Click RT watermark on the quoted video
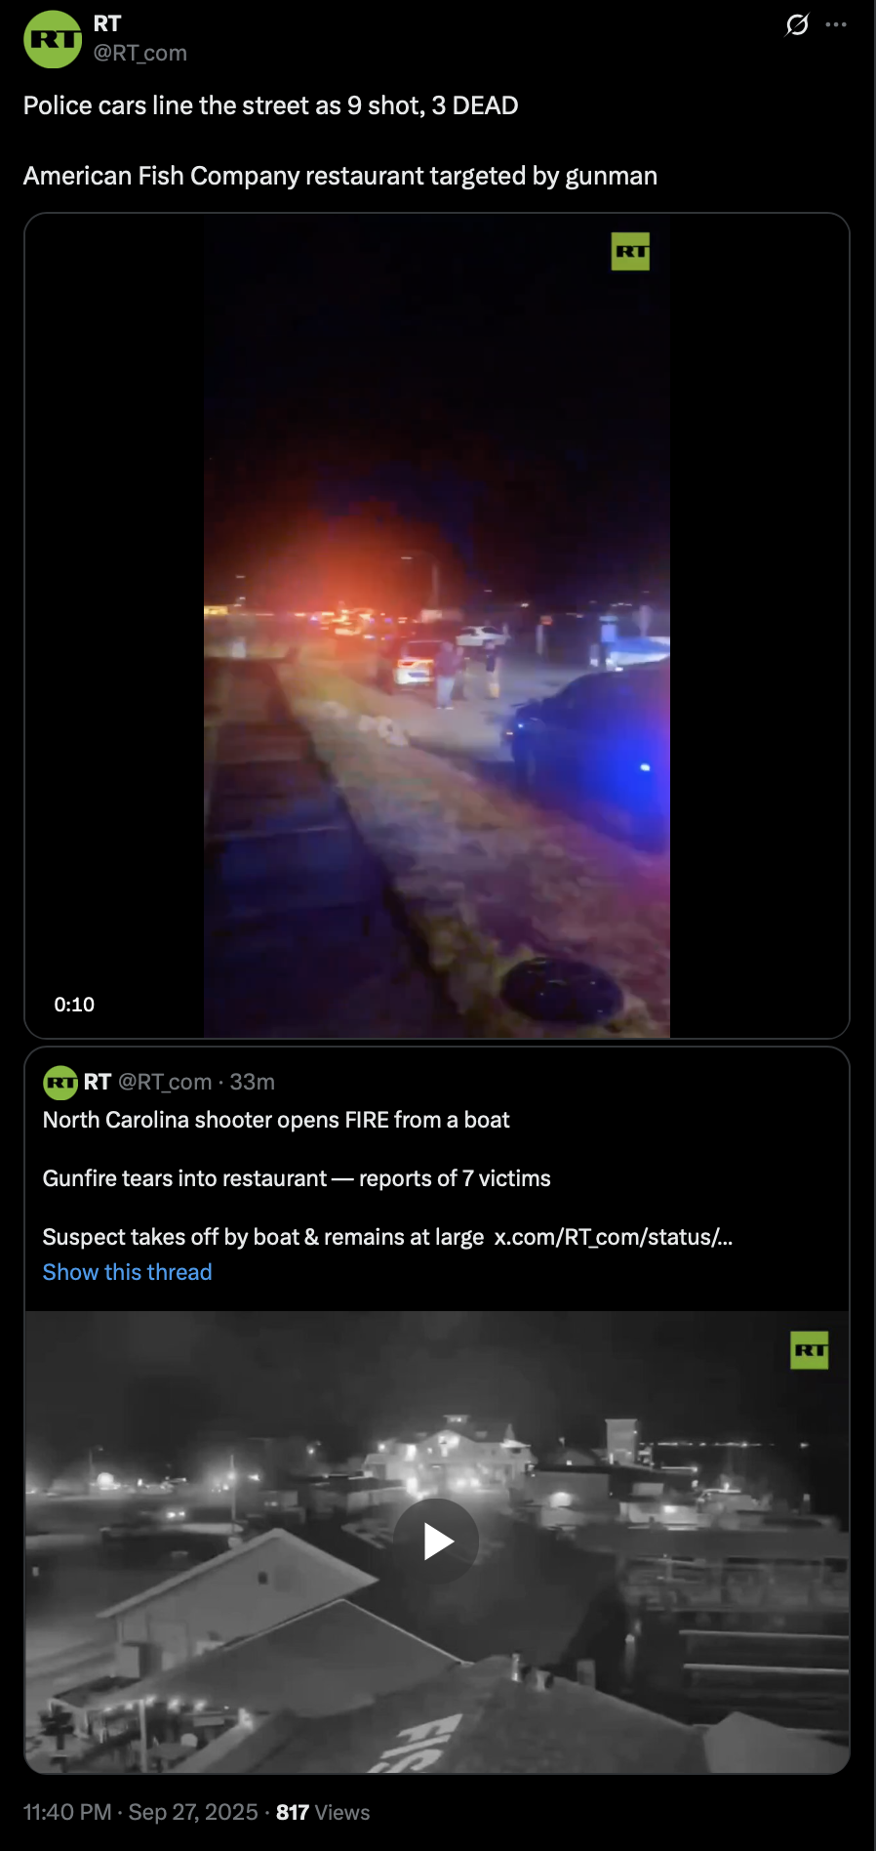 [810, 1350]
